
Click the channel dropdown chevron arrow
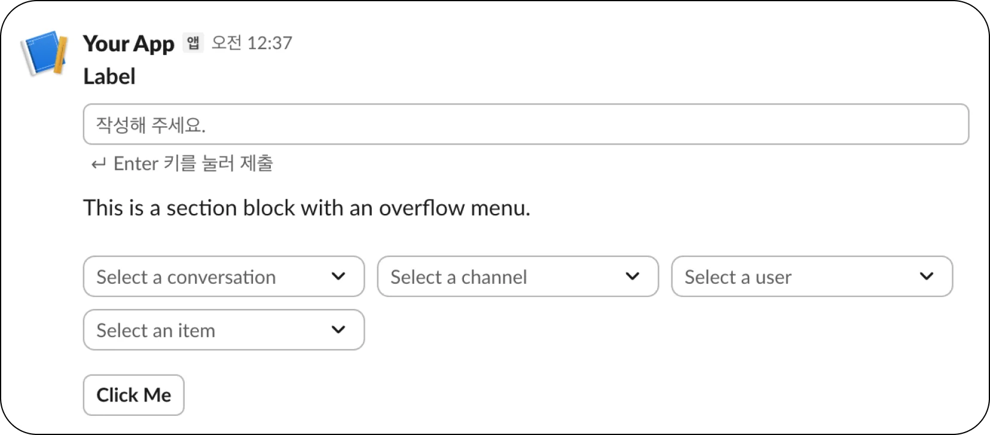point(632,276)
